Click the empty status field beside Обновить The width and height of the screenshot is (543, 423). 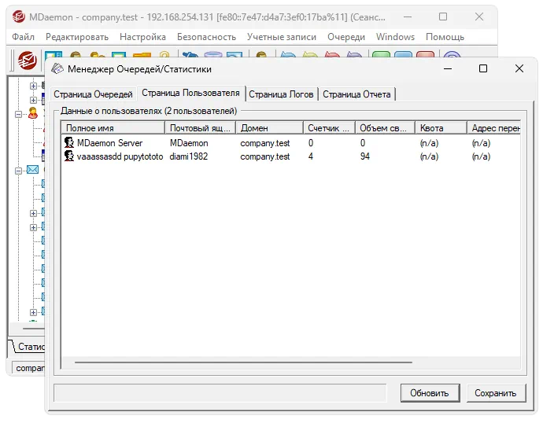(x=220, y=393)
